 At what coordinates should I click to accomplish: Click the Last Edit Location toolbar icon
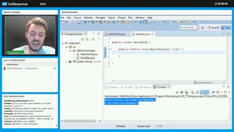tap(186, 22)
